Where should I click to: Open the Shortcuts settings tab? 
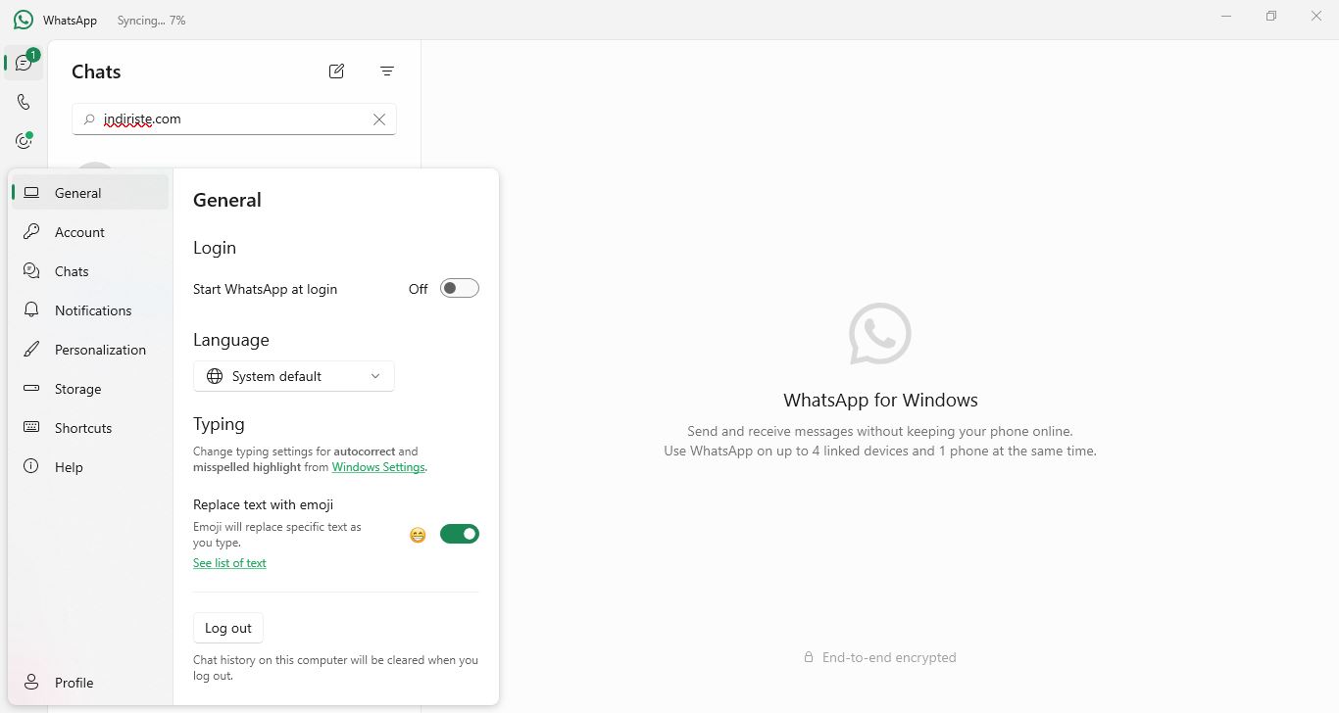pyautogui.click(x=90, y=428)
